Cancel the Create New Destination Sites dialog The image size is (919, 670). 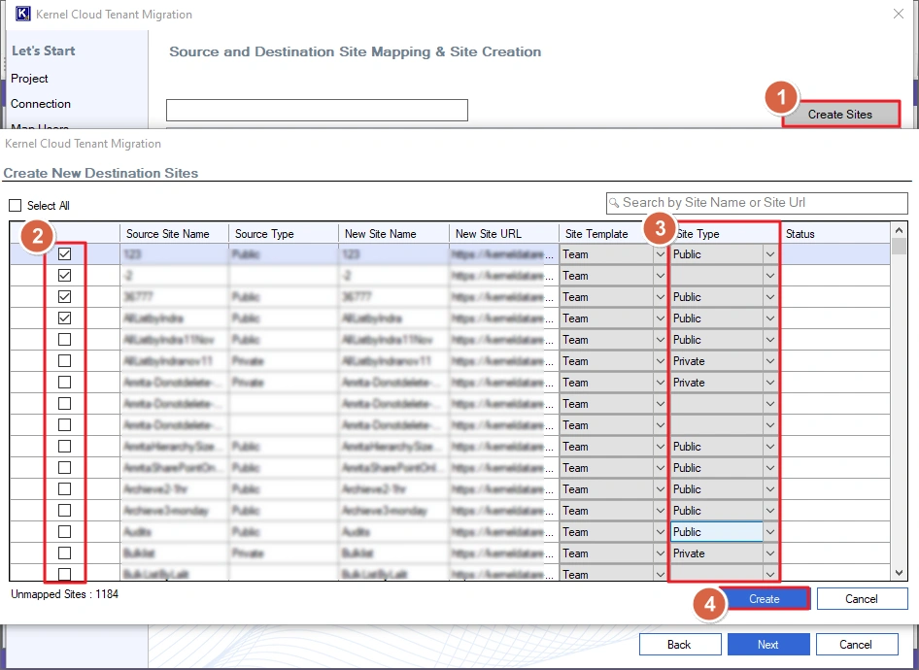tap(862, 599)
